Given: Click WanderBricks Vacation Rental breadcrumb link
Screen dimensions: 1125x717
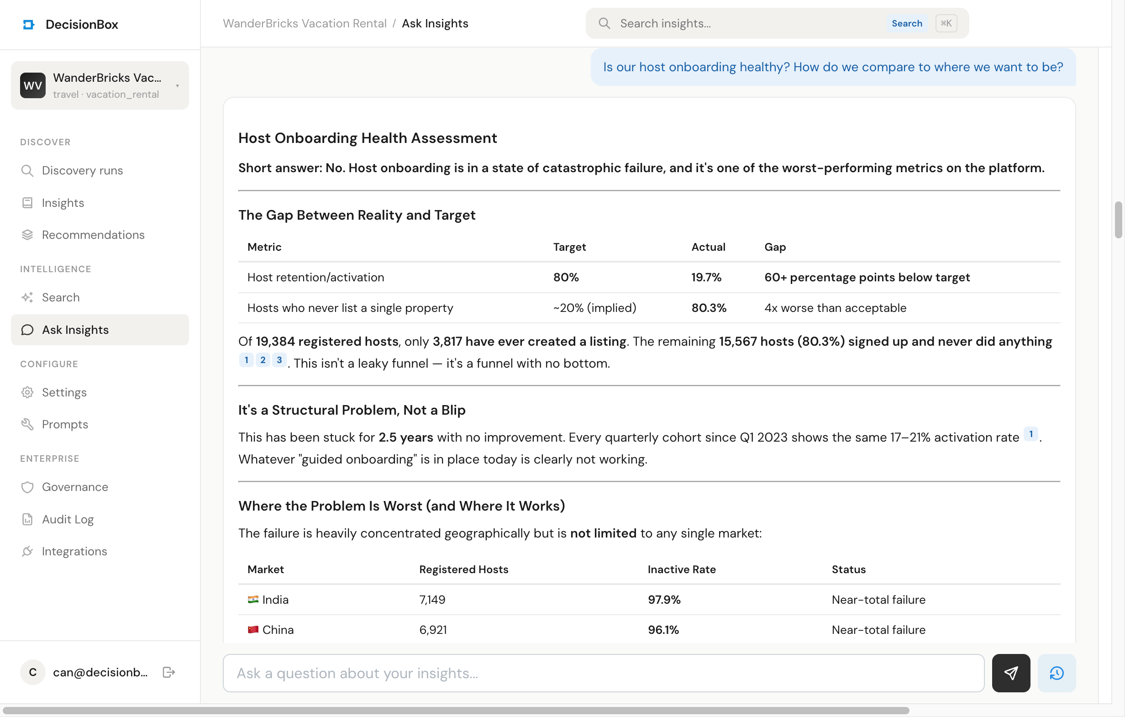Looking at the screenshot, I should (x=305, y=23).
